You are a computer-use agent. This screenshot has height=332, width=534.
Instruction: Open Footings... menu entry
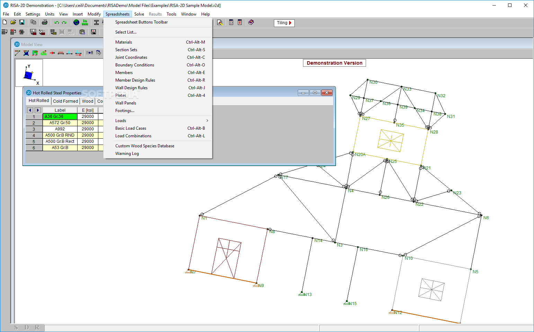pos(158,111)
